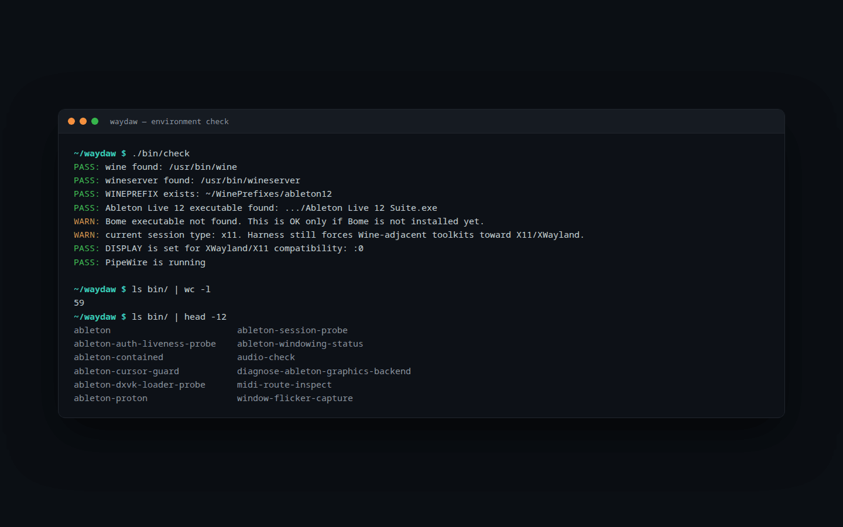The height and width of the screenshot is (527, 843).
Task: Select the './bin/check' command text
Action: coord(161,153)
